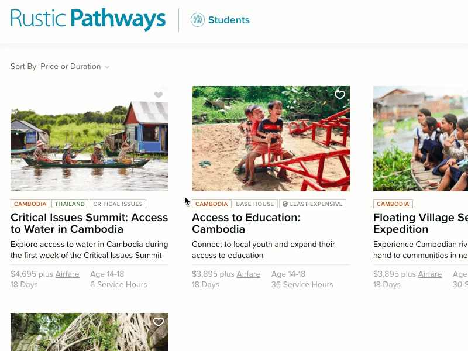The height and width of the screenshot is (351, 468).
Task: Favorite Critical Issues Summit heart icon
Action: coord(159,95)
